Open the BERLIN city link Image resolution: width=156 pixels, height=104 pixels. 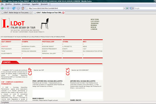[93, 27]
